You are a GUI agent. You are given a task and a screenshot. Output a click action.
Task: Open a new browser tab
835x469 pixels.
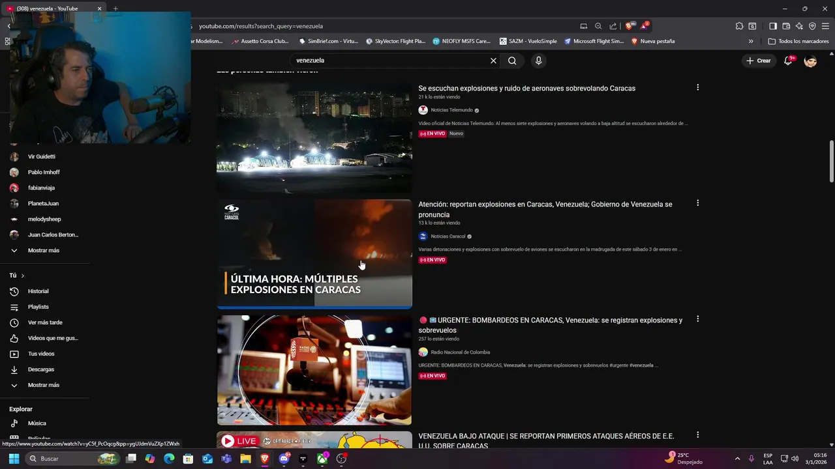(115, 8)
